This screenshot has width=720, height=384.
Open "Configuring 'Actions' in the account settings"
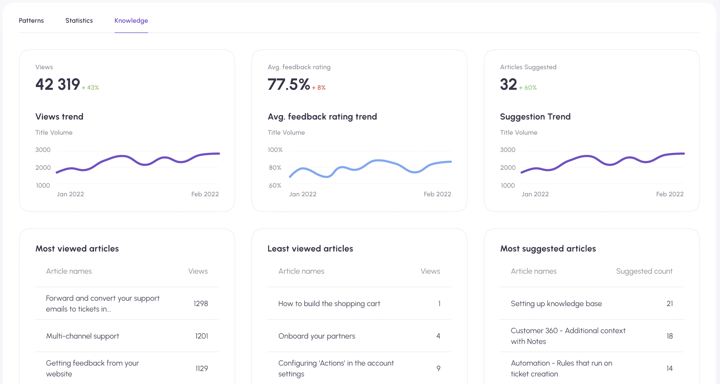click(336, 368)
